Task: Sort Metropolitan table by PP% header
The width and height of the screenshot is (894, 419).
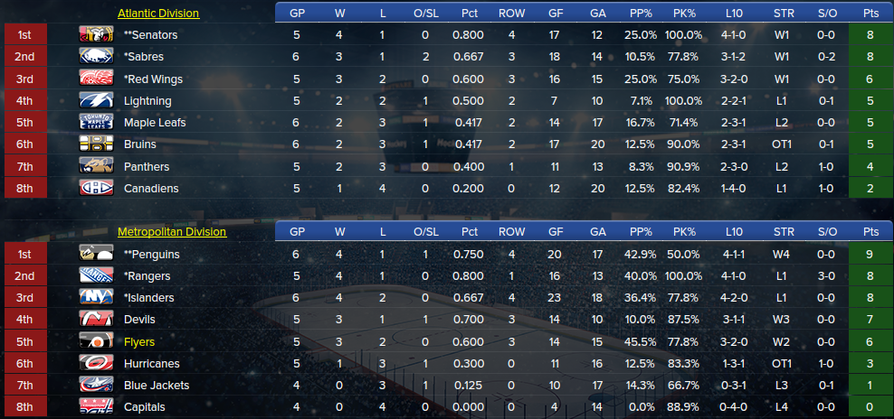Action: coord(640,232)
